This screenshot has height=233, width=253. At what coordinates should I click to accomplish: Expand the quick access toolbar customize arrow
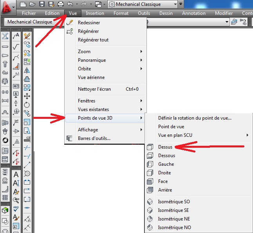point(181,4)
